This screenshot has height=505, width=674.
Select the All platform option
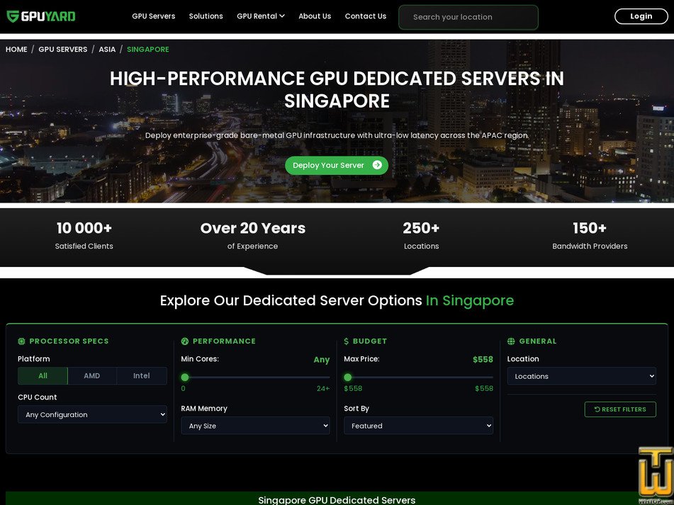tap(43, 376)
